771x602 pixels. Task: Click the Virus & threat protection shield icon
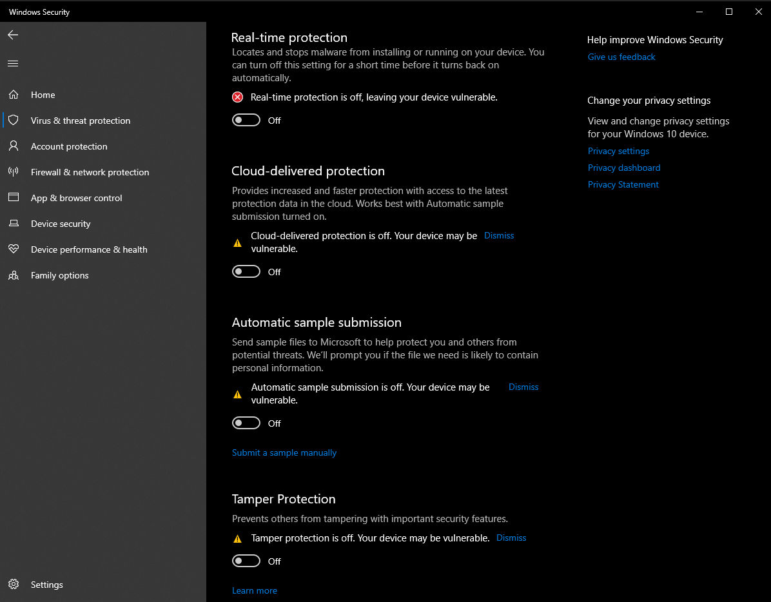13,121
